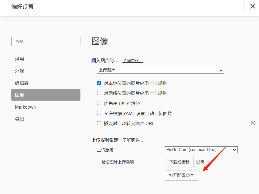
Task: Click the 上传服务 label
Action: [x=105, y=150]
